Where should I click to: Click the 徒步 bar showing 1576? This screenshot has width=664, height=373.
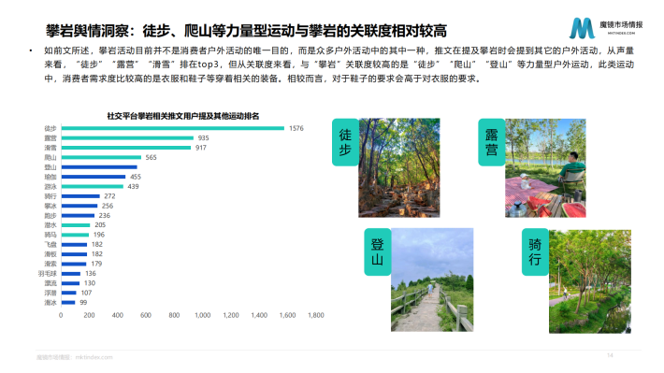pyautogui.click(x=173, y=128)
